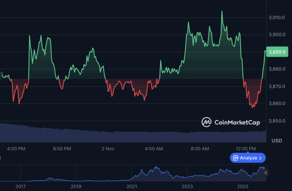Select the 2017 marker on timeline navigator
The height and width of the screenshot is (191, 292).
point(21,186)
